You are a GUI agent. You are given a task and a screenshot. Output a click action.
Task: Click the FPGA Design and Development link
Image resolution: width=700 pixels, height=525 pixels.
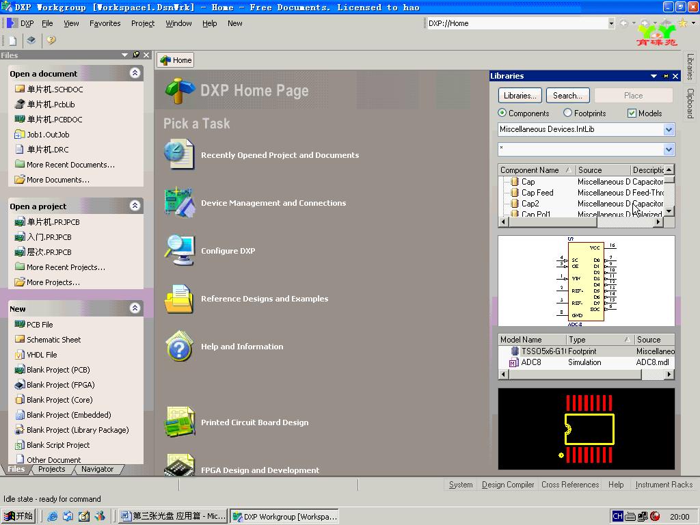point(260,470)
